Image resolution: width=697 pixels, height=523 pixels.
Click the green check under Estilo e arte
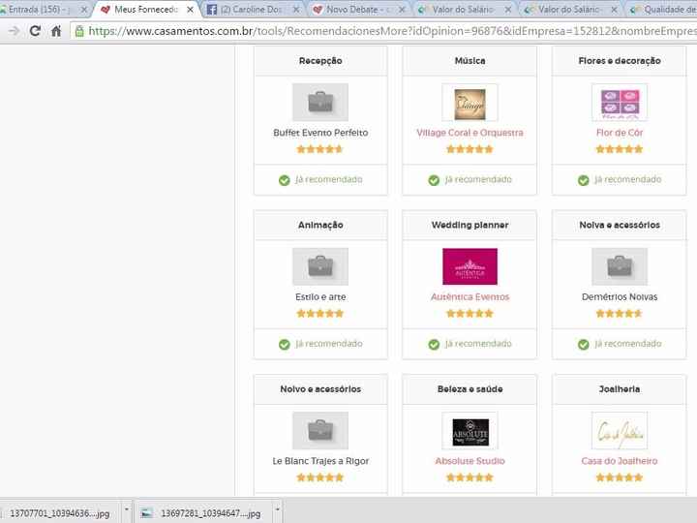[284, 344]
